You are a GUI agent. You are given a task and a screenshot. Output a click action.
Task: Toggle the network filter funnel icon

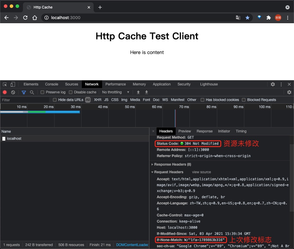tap(24, 92)
